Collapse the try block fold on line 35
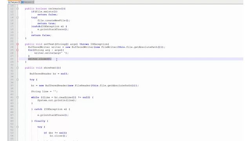This screenshot has width=251, height=141. (17, 80)
